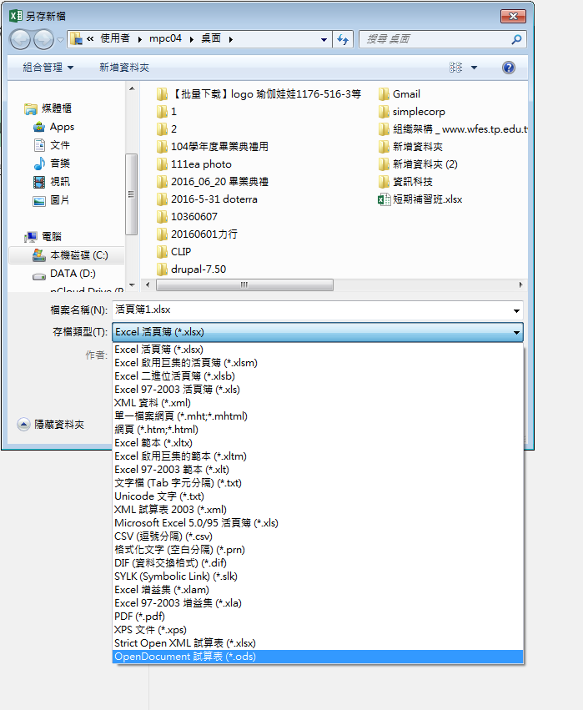Click the 桌面 breadcrumb segment

pos(211,39)
